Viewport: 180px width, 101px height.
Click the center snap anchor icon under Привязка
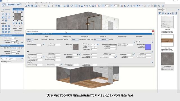tap(6, 29)
